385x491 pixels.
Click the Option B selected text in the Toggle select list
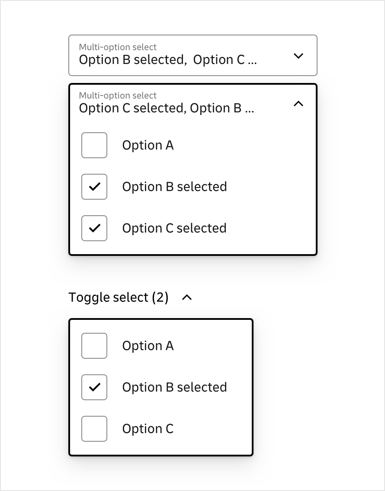(x=174, y=387)
